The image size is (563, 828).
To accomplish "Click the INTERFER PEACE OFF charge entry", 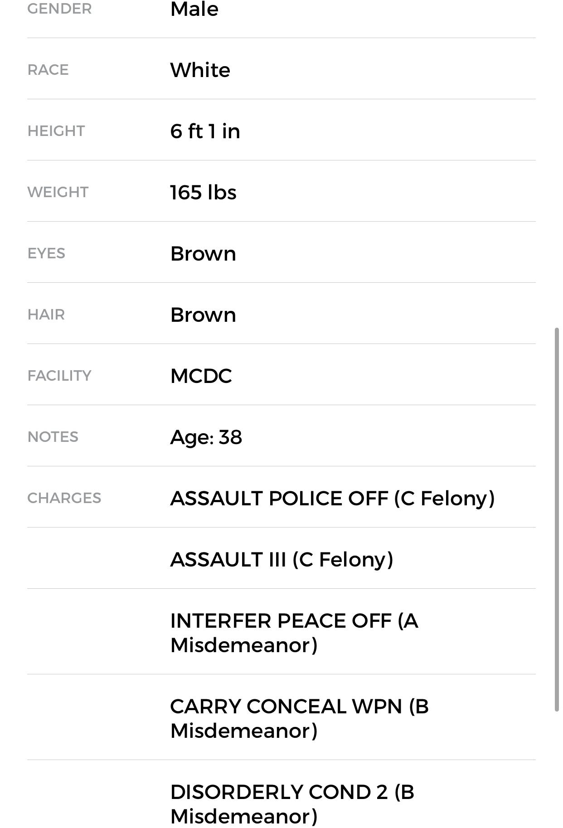I will [x=294, y=632].
